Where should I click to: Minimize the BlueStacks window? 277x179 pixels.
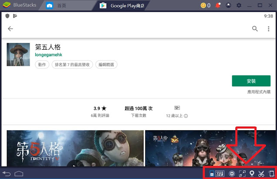click(250, 6)
